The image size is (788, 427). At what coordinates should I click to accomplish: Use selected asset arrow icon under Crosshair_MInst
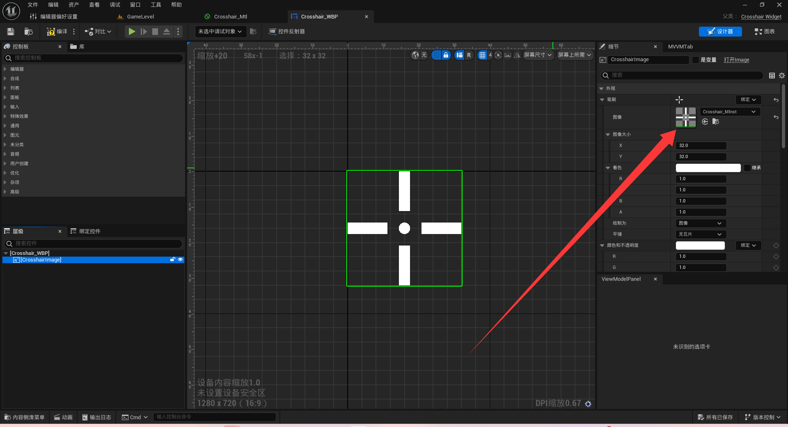(705, 122)
